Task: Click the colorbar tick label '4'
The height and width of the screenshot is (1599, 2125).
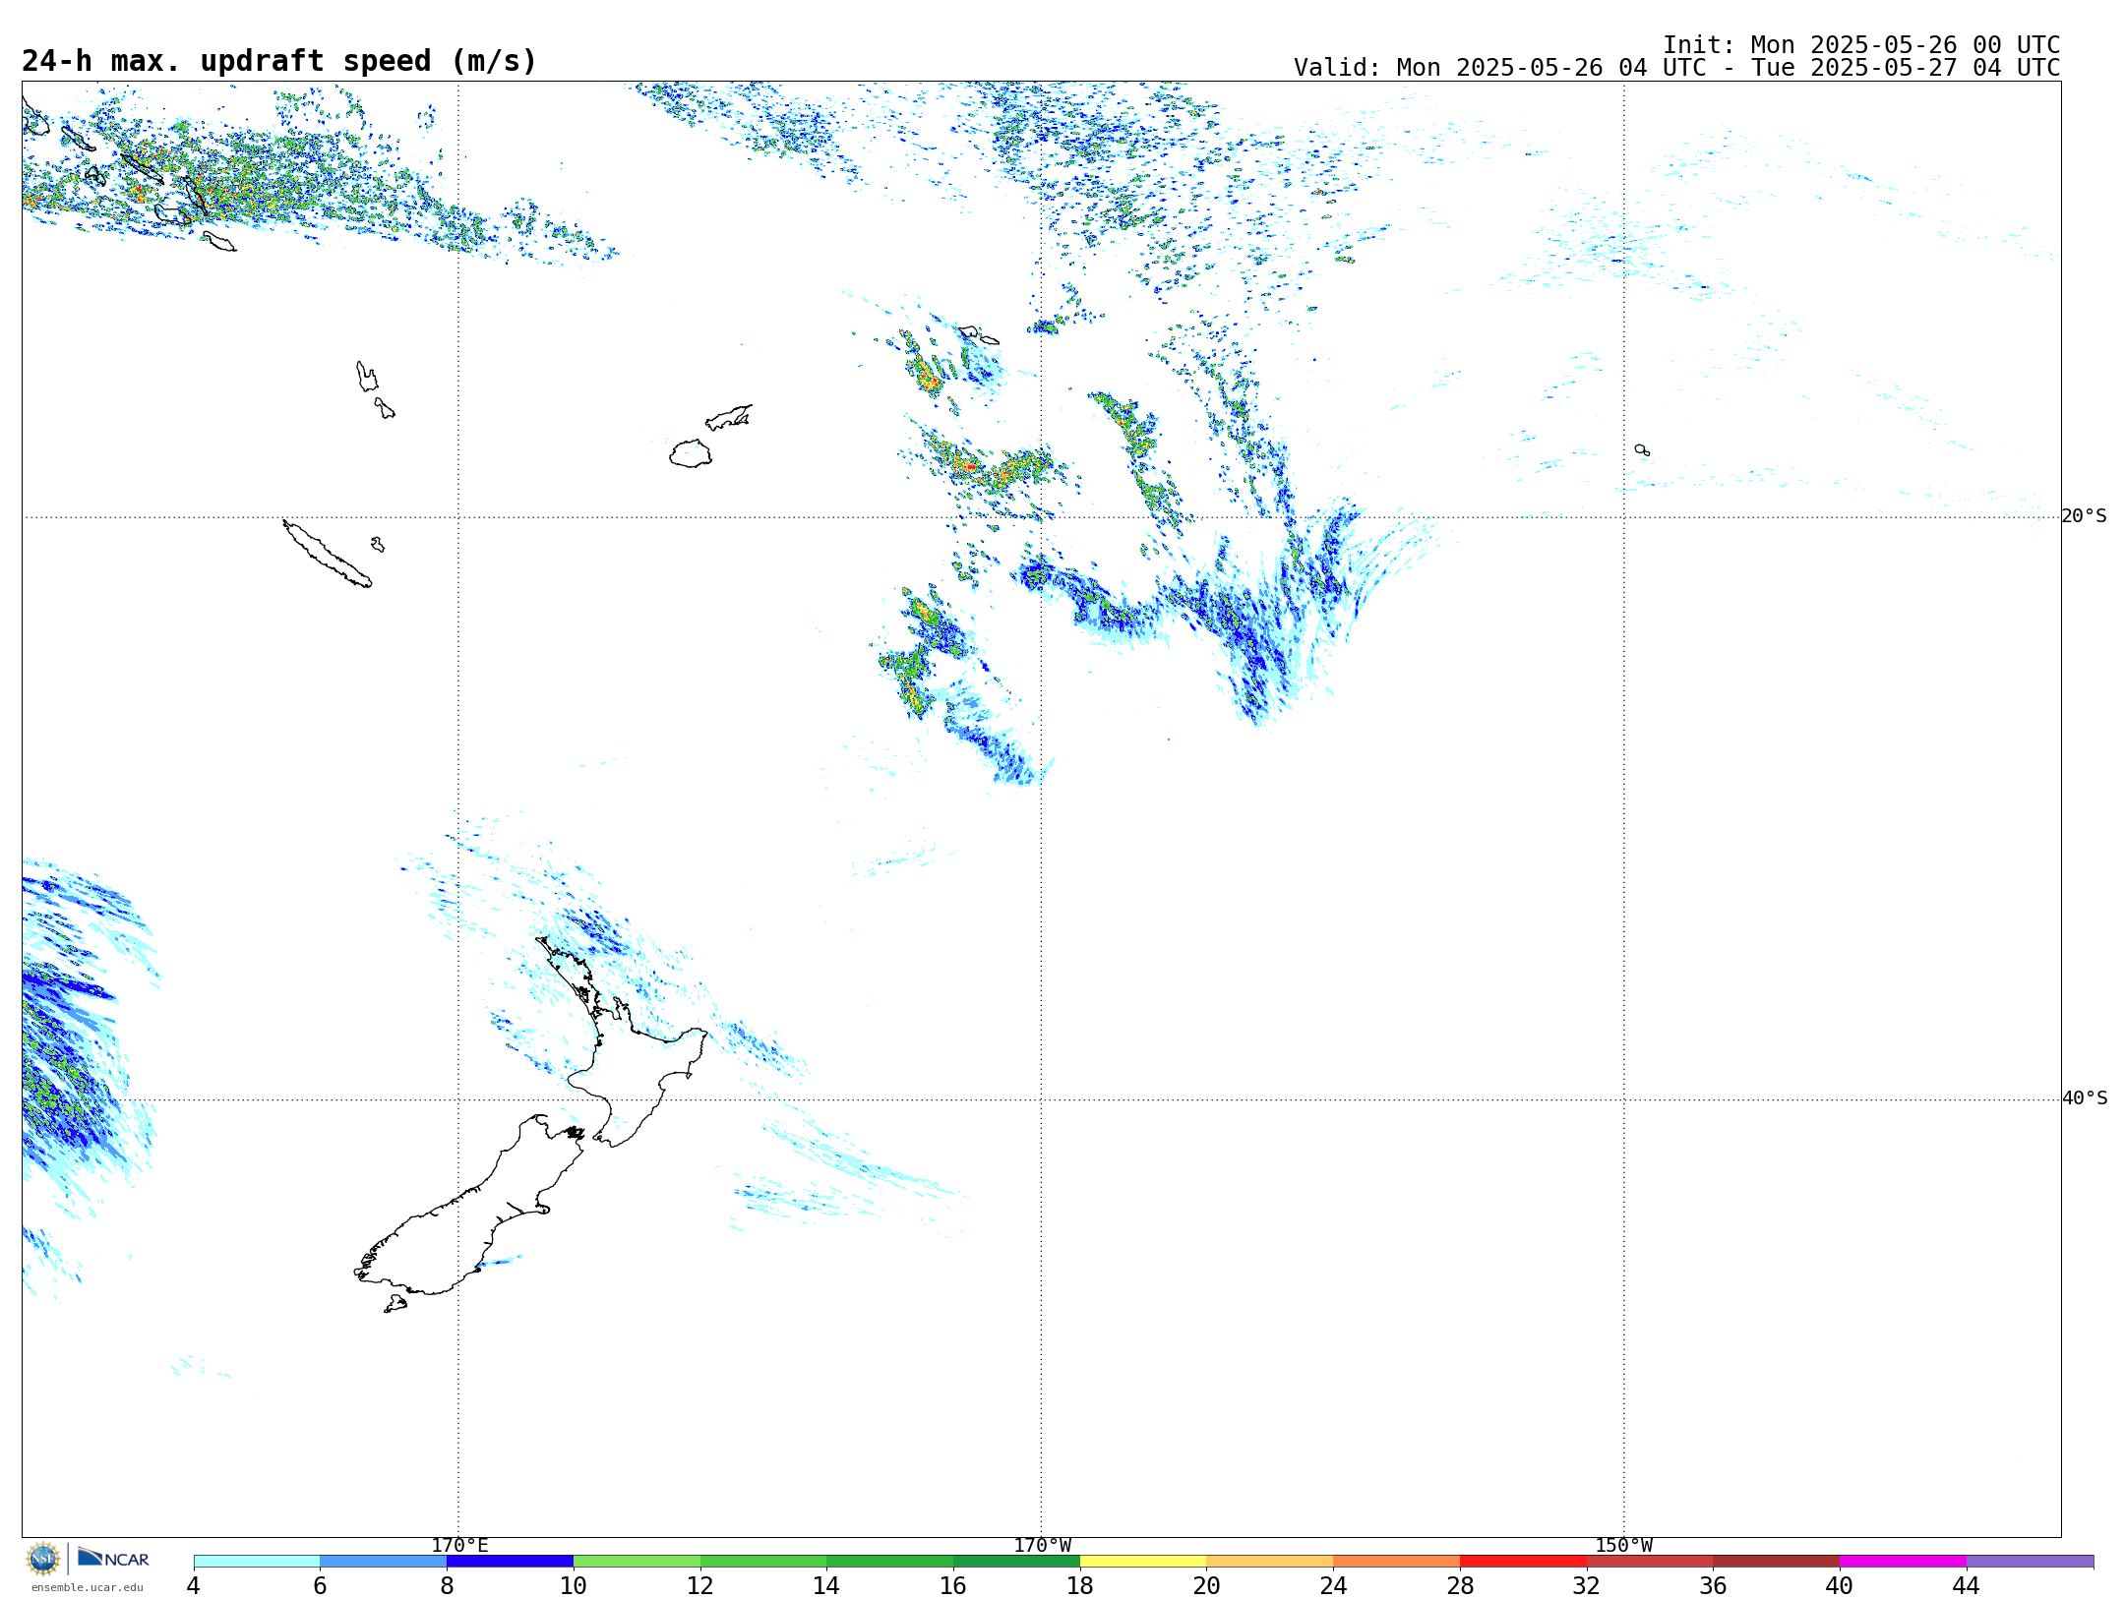Action: [x=194, y=1585]
